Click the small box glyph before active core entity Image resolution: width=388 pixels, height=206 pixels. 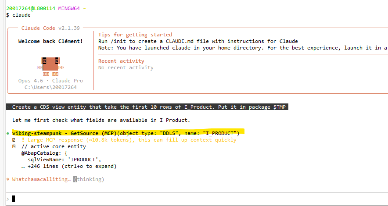[14, 146]
